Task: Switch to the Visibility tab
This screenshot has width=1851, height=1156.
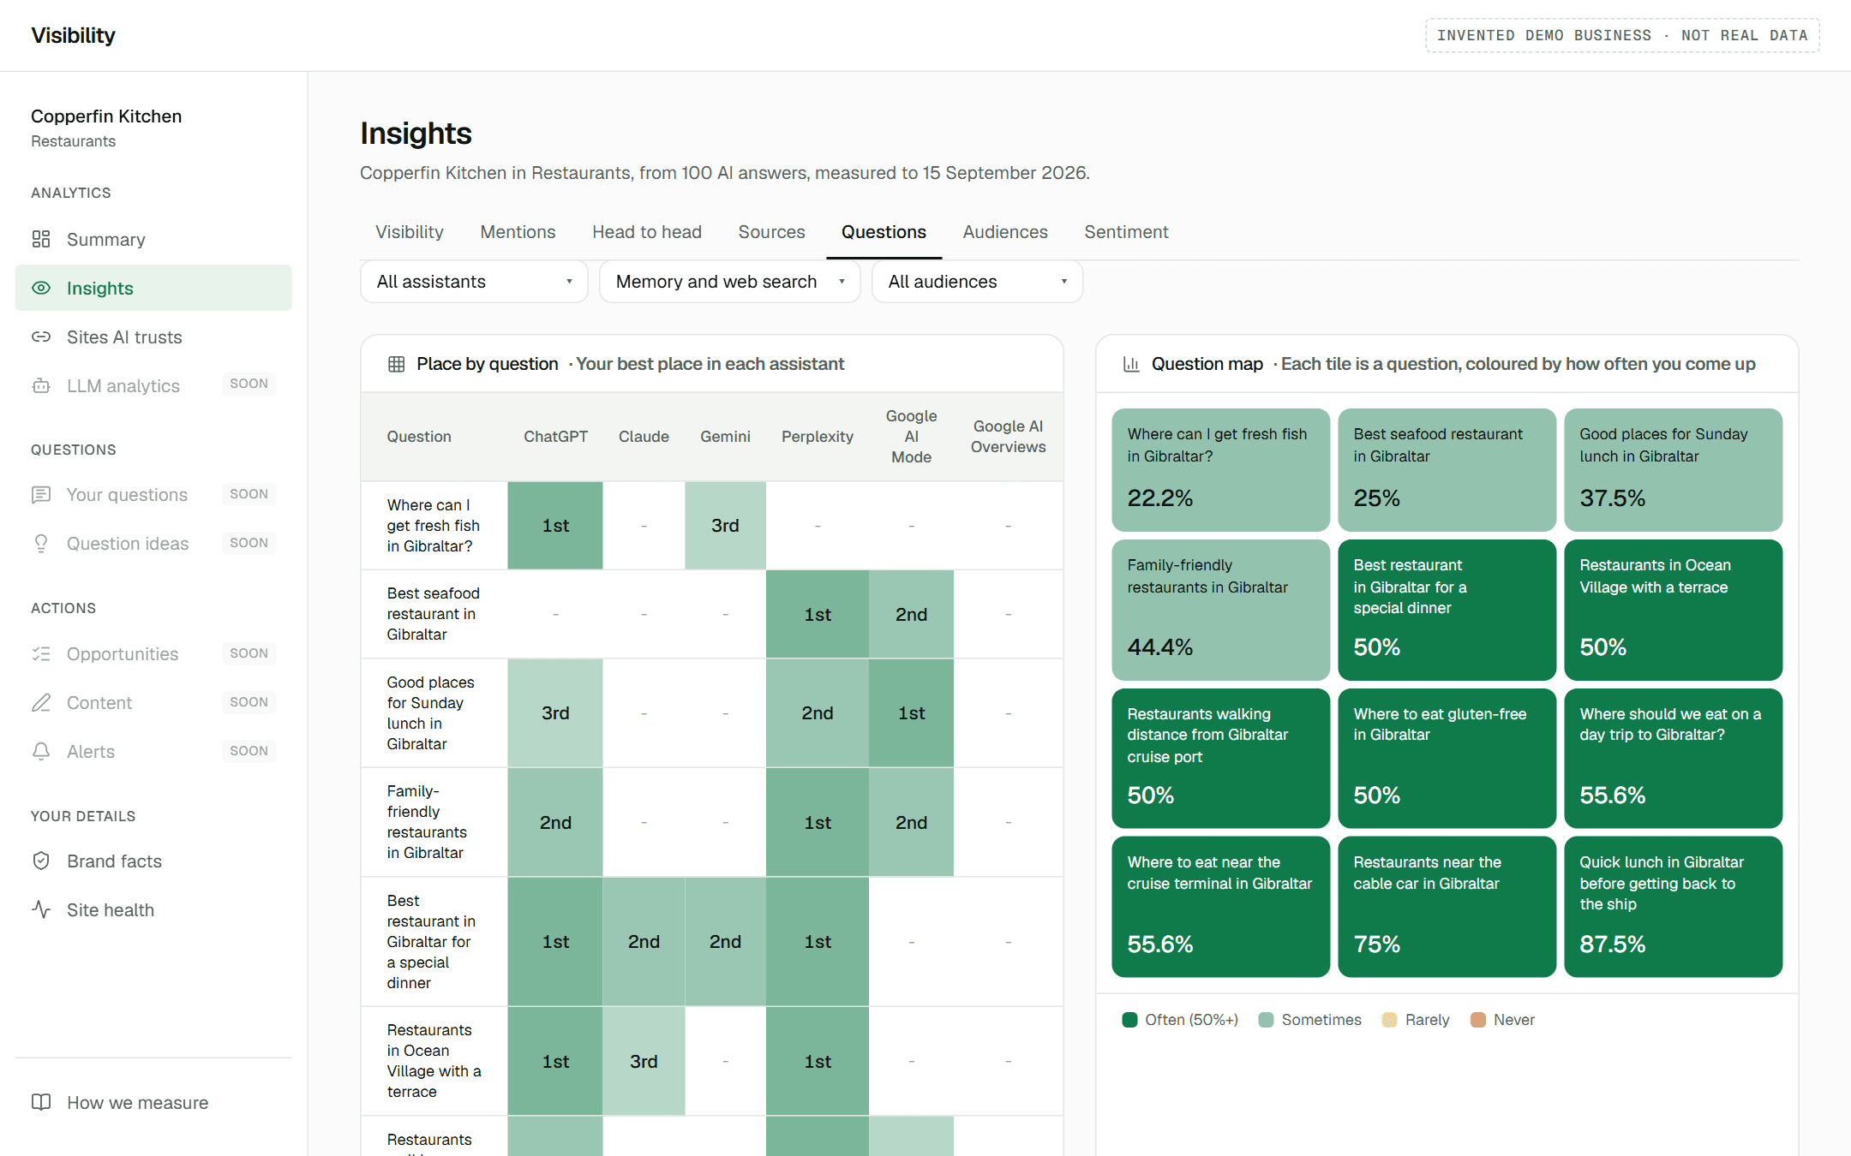Action: pyautogui.click(x=410, y=232)
